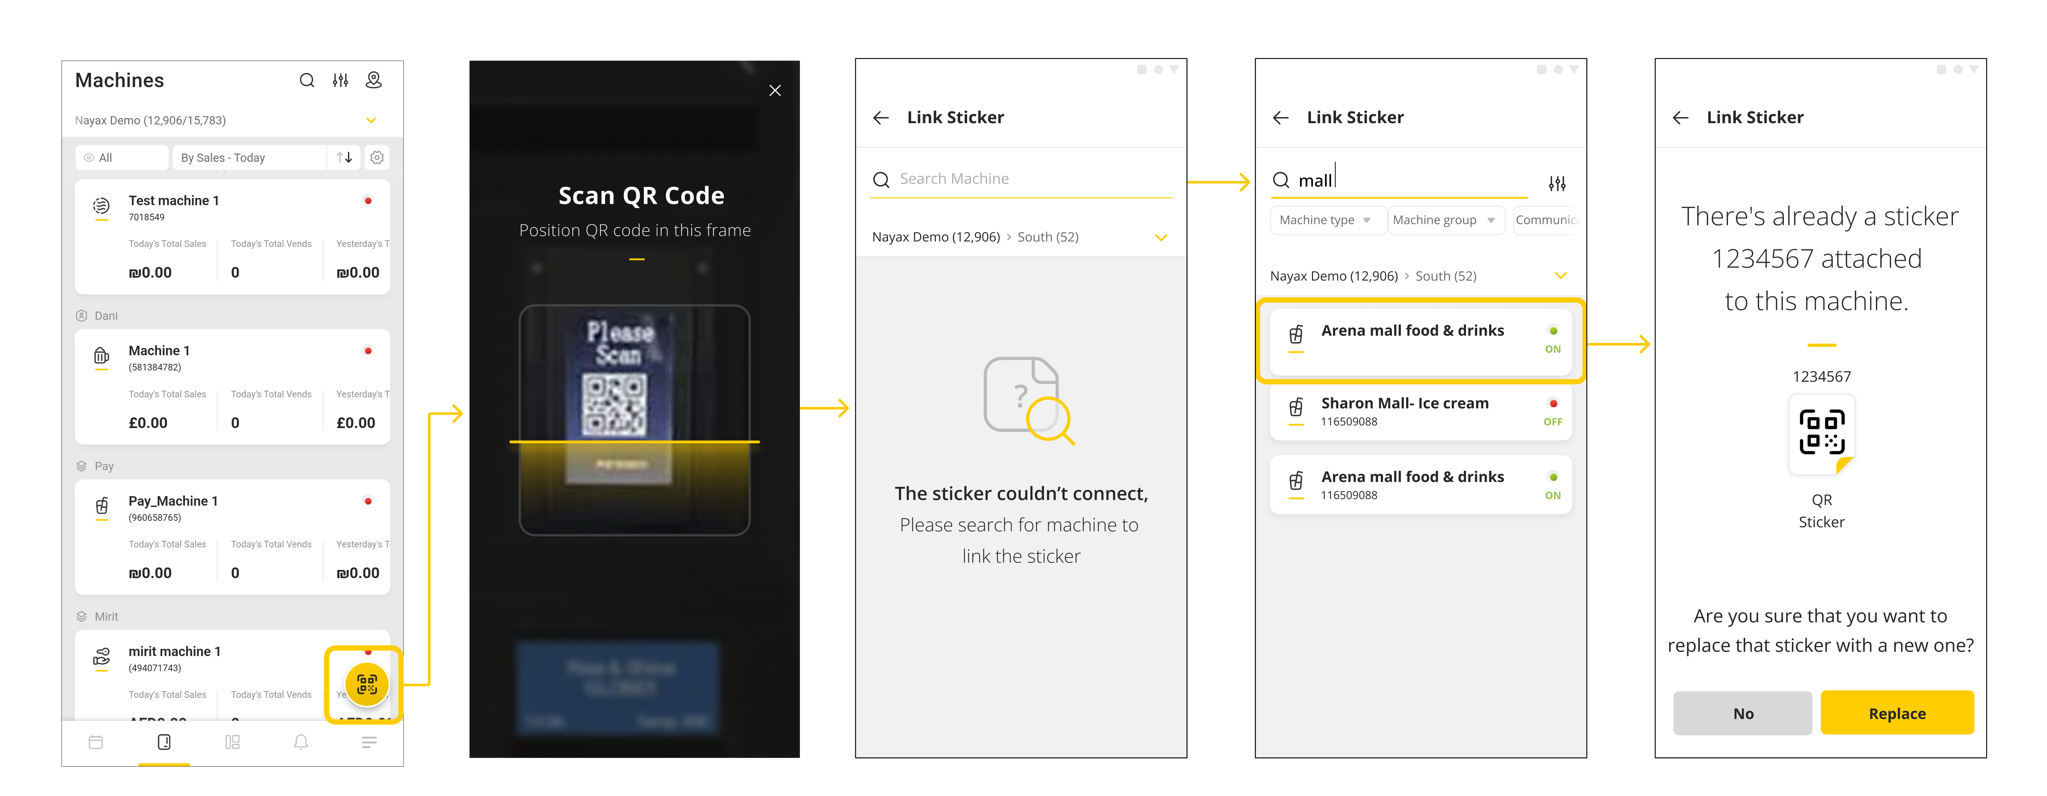Tap OFF status of Sharon Mall- Ice cream
Viewport: 2047px width, 796px height.
point(1553,422)
